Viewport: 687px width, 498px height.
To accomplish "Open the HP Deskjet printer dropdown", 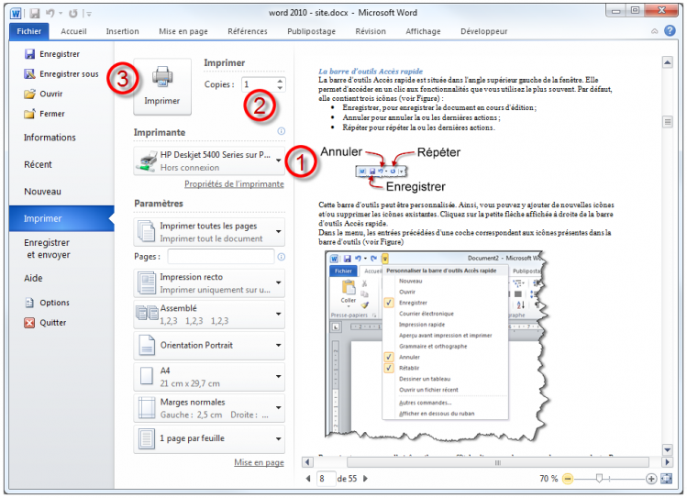I will pyautogui.click(x=278, y=160).
